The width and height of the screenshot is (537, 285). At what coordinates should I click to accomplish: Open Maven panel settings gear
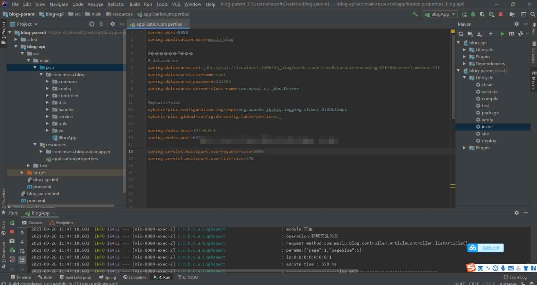[x=516, y=24]
